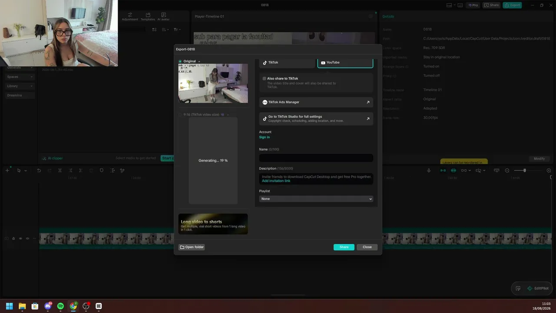Open the EditPilot assistant

pos(538,288)
